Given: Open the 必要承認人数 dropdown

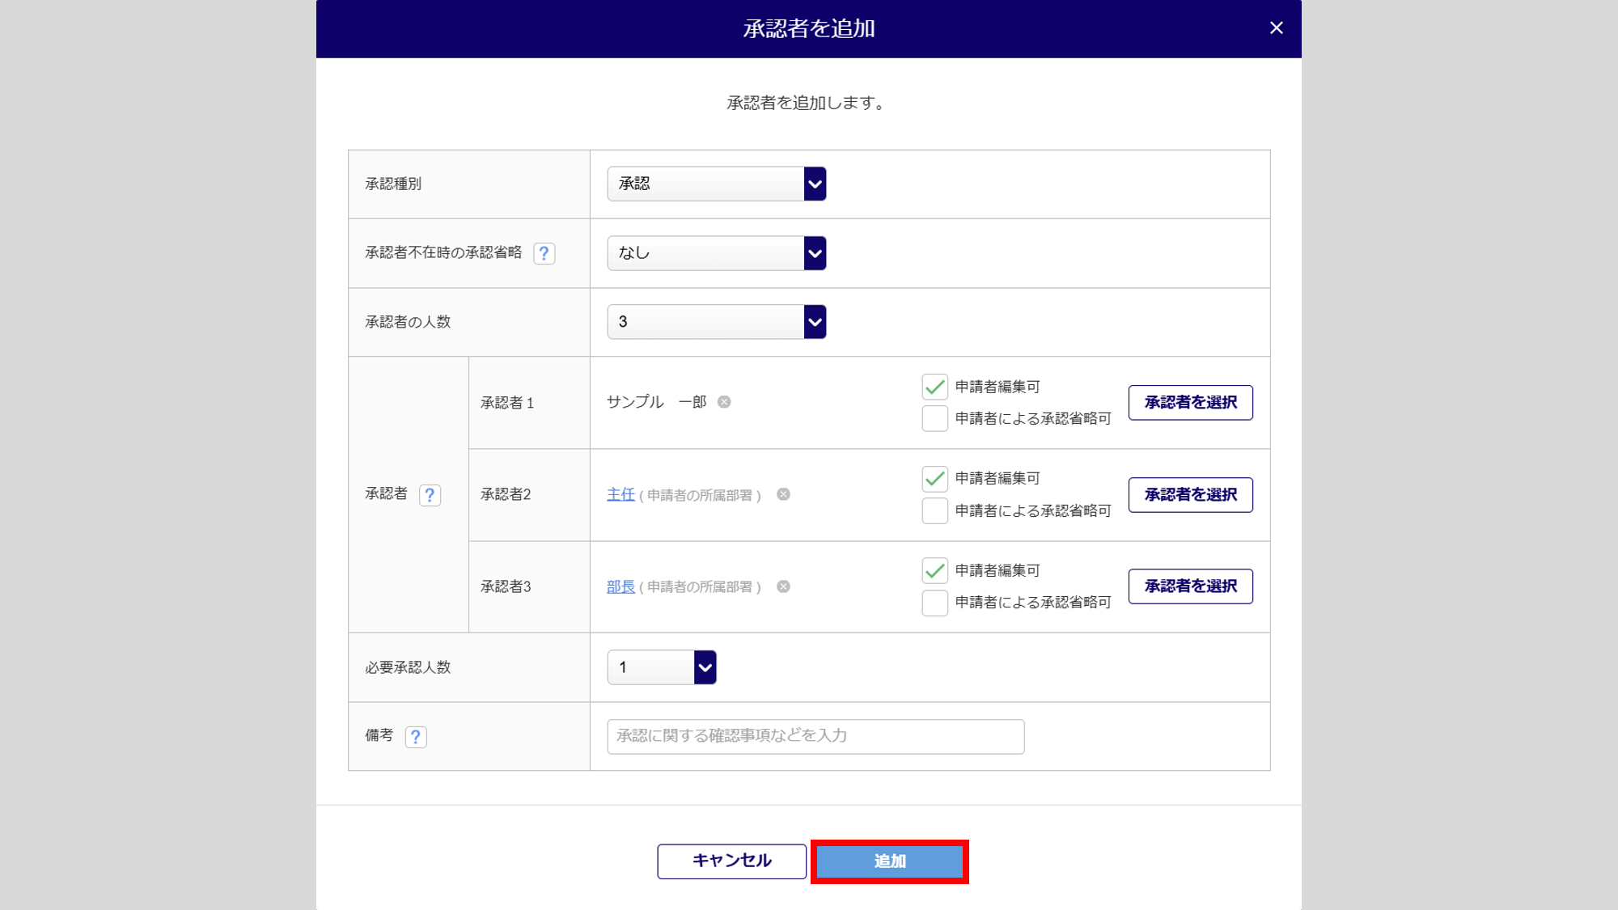Looking at the screenshot, I should coord(662,667).
